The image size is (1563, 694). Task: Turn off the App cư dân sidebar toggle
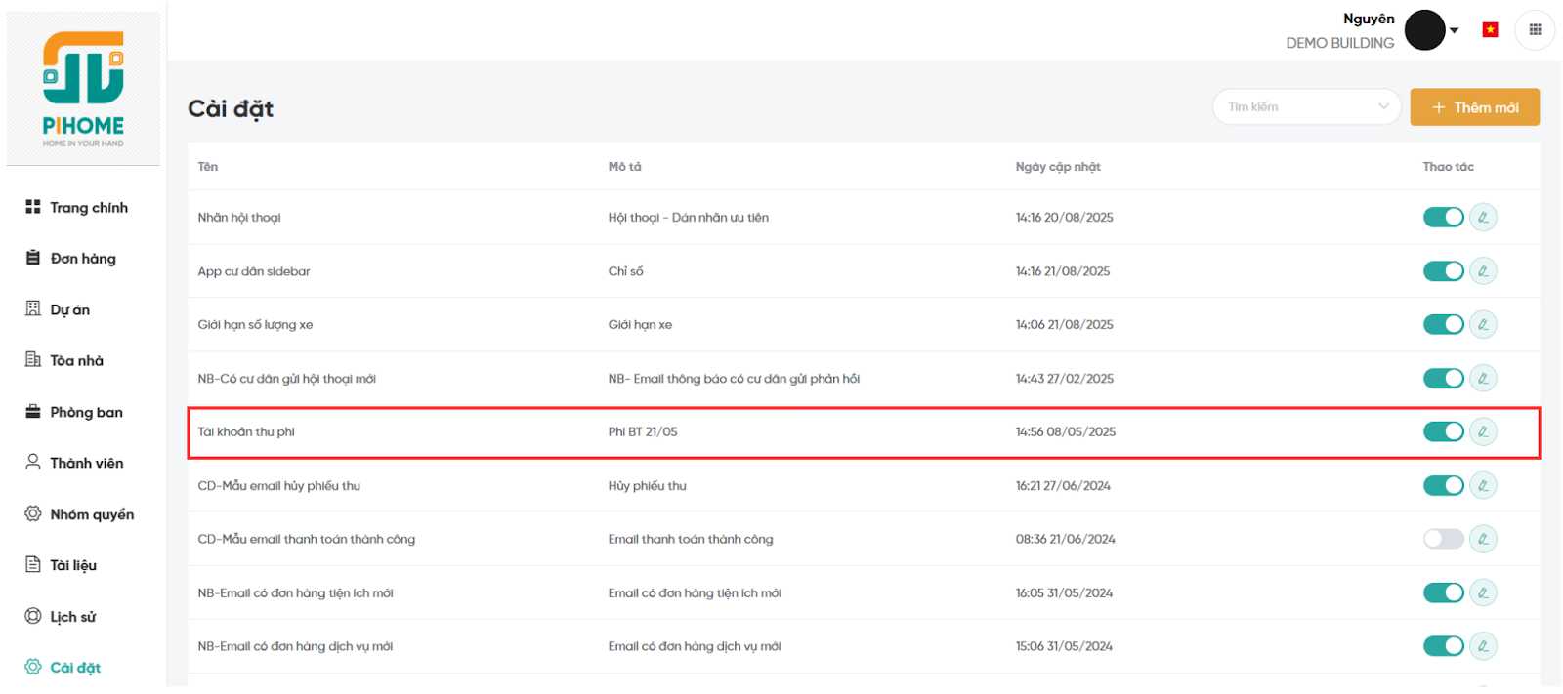tap(1443, 270)
